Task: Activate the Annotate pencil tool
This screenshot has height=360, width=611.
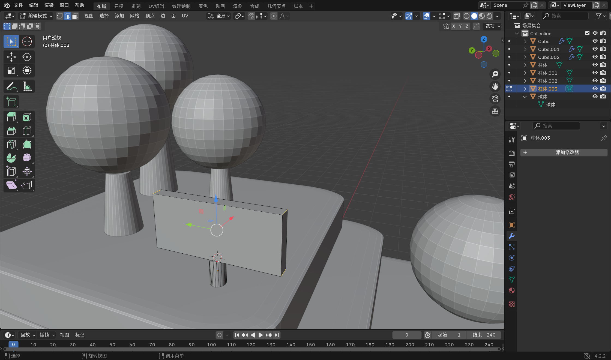Action: pyautogui.click(x=11, y=87)
